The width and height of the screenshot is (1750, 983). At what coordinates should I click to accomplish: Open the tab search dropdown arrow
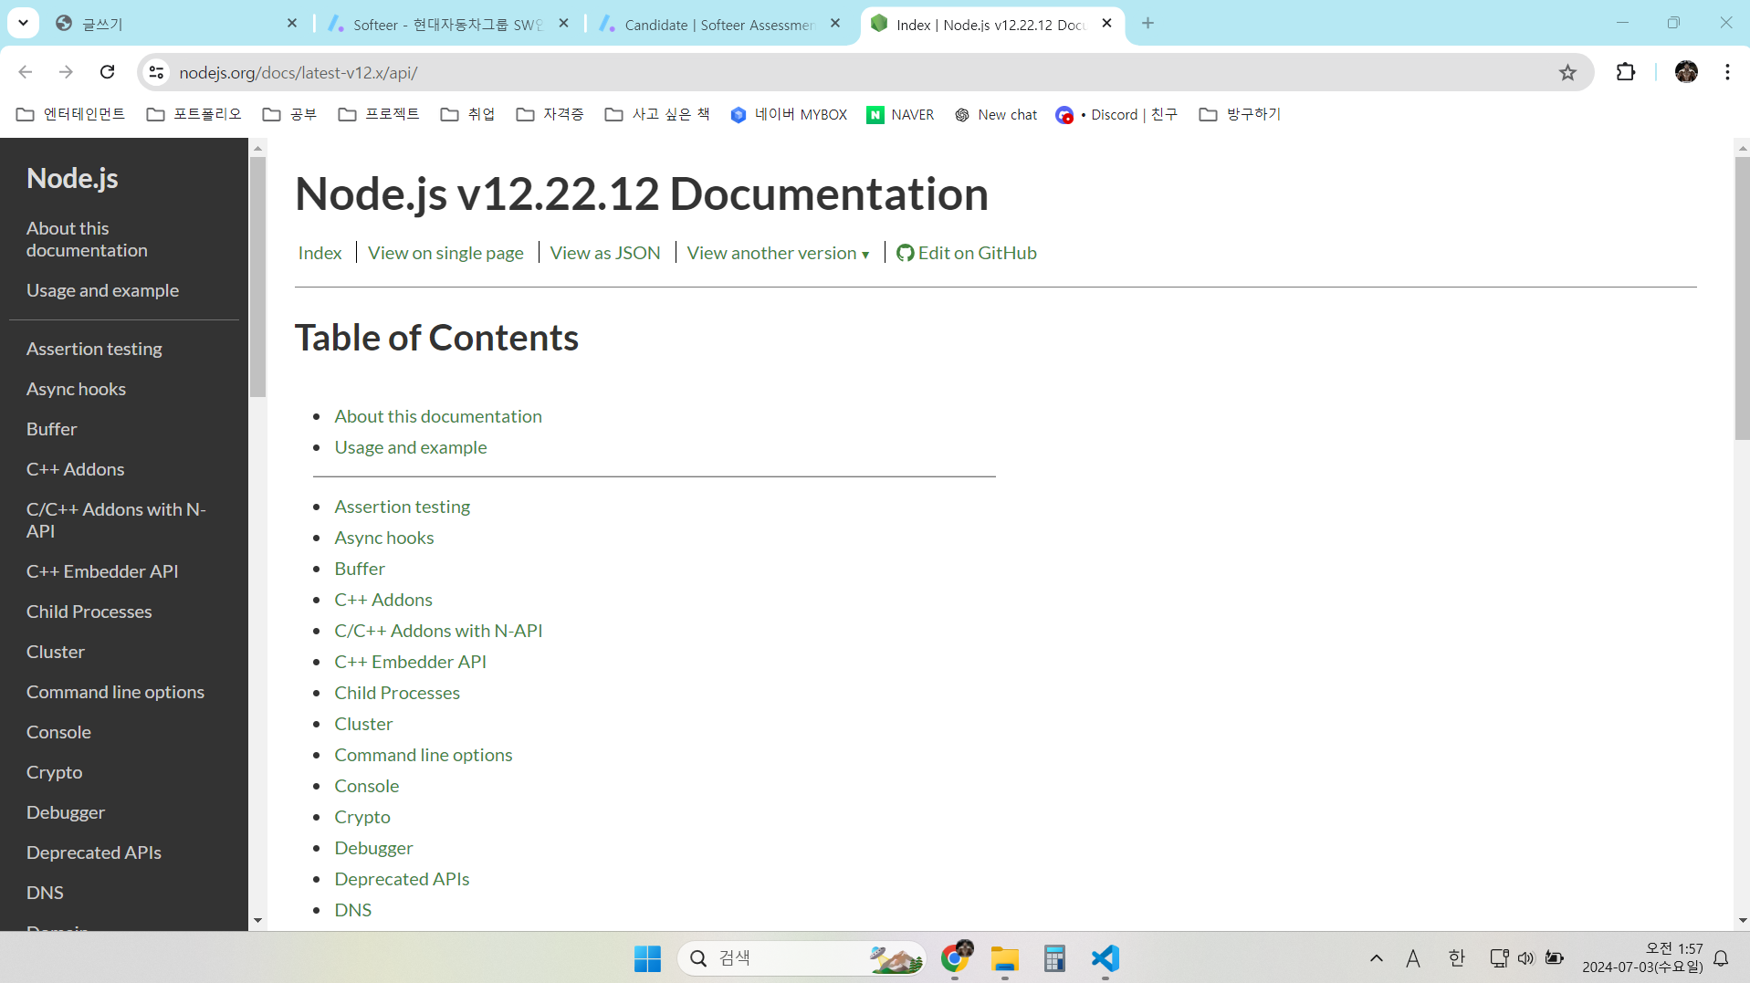point(23,24)
